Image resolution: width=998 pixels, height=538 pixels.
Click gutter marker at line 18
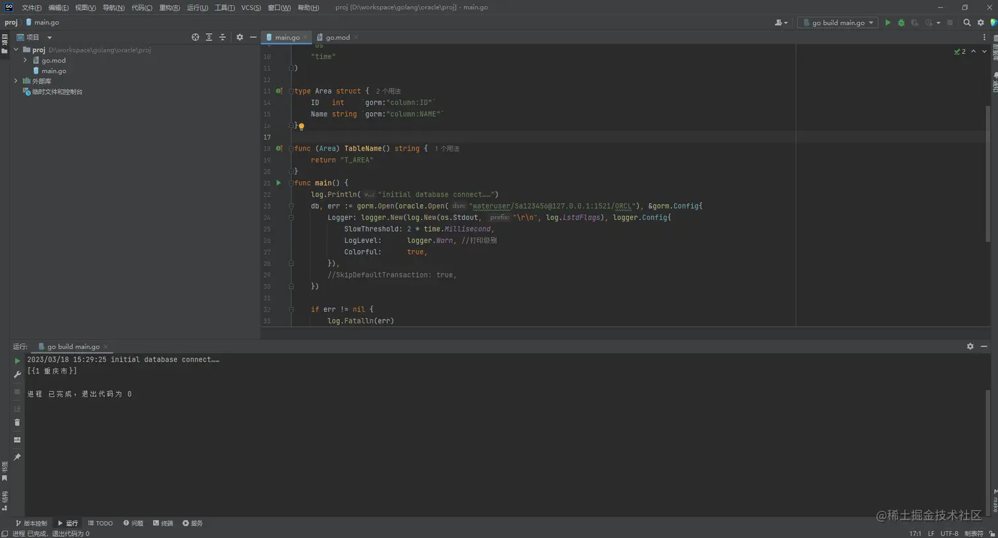coord(279,149)
